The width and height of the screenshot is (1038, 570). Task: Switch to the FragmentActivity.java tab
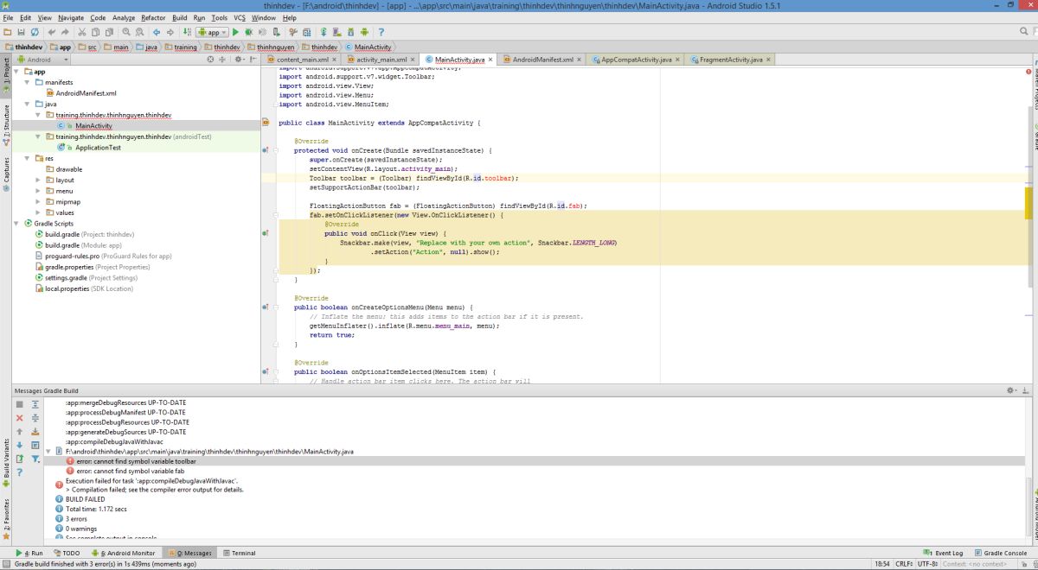[731, 60]
